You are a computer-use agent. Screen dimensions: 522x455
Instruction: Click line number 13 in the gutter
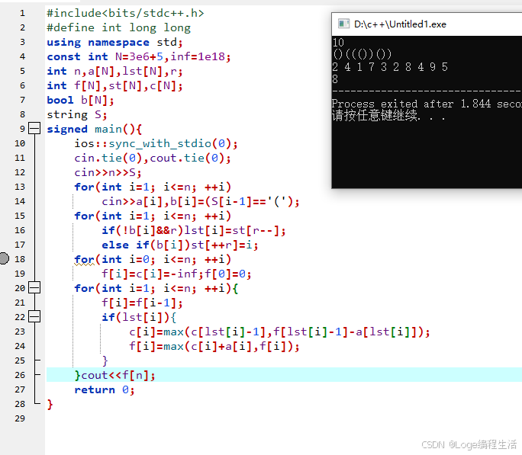click(20, 187)
